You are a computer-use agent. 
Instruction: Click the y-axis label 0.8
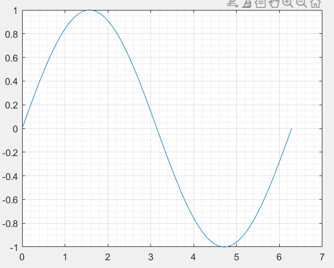[x=12, y=34]
